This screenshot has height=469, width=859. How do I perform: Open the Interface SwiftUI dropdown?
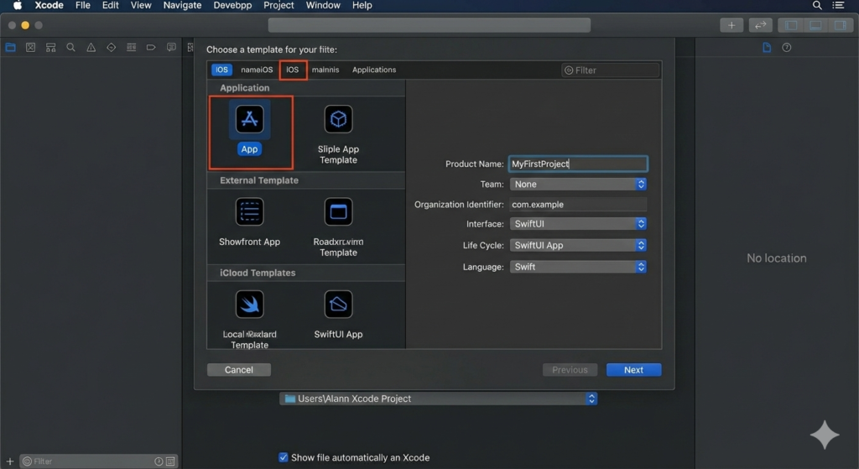(578, 223)
